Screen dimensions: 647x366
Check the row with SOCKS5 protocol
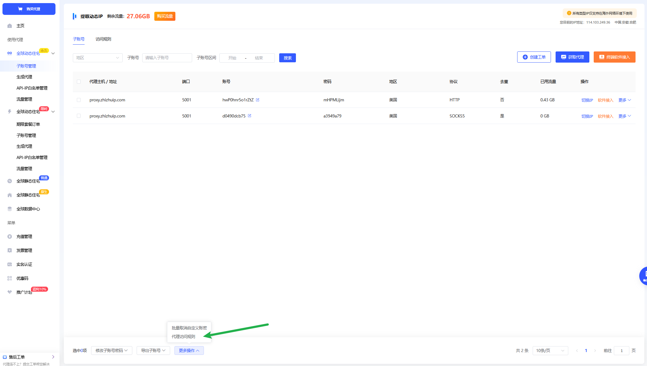pyautogui.click(x=79, y=116)
